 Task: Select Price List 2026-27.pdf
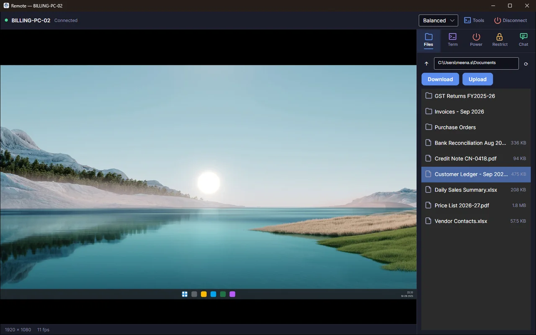476,205
